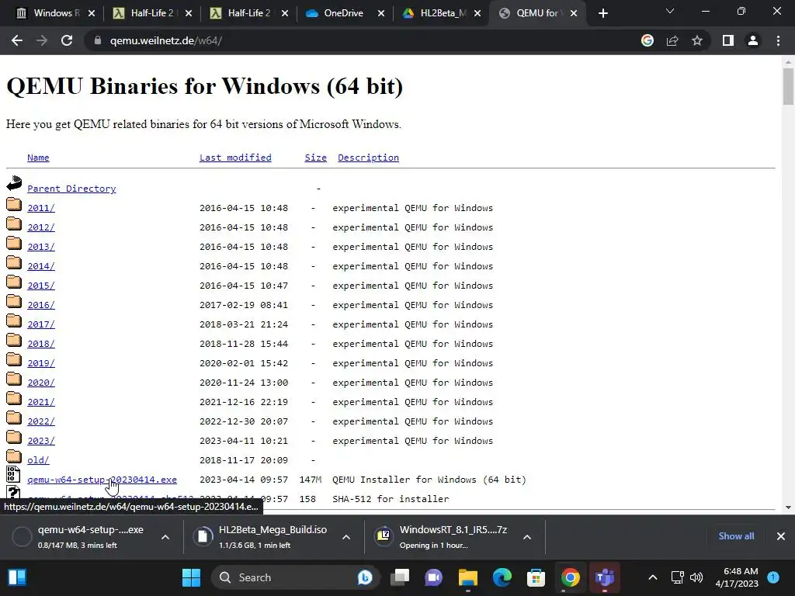The width and height of the screenshot is (795, 596).
Task: Open the Parent Directory link
Action: click(x=71, y=189)
